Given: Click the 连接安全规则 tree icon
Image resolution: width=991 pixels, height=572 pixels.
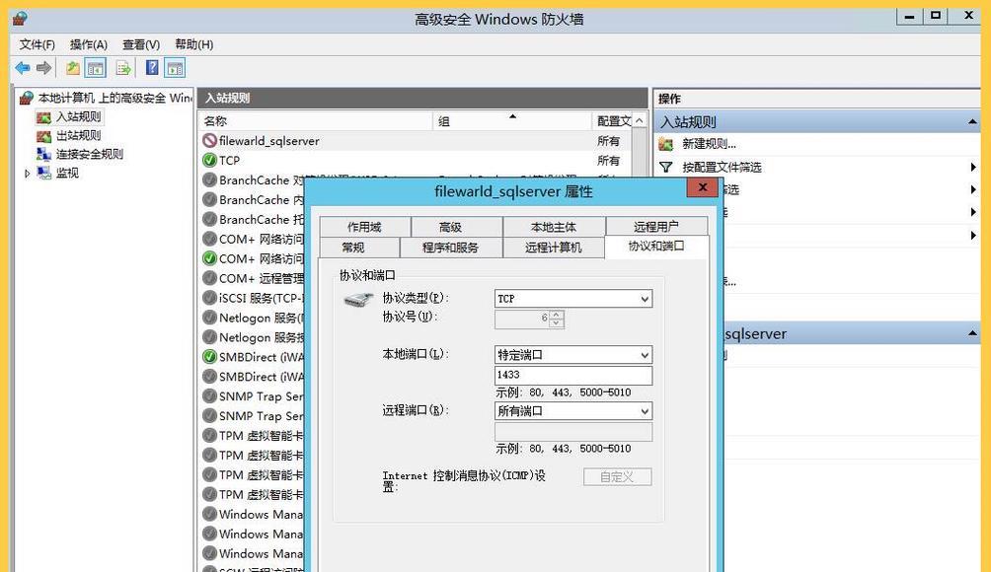Looking at the screenshot, I should coord(44,154).
